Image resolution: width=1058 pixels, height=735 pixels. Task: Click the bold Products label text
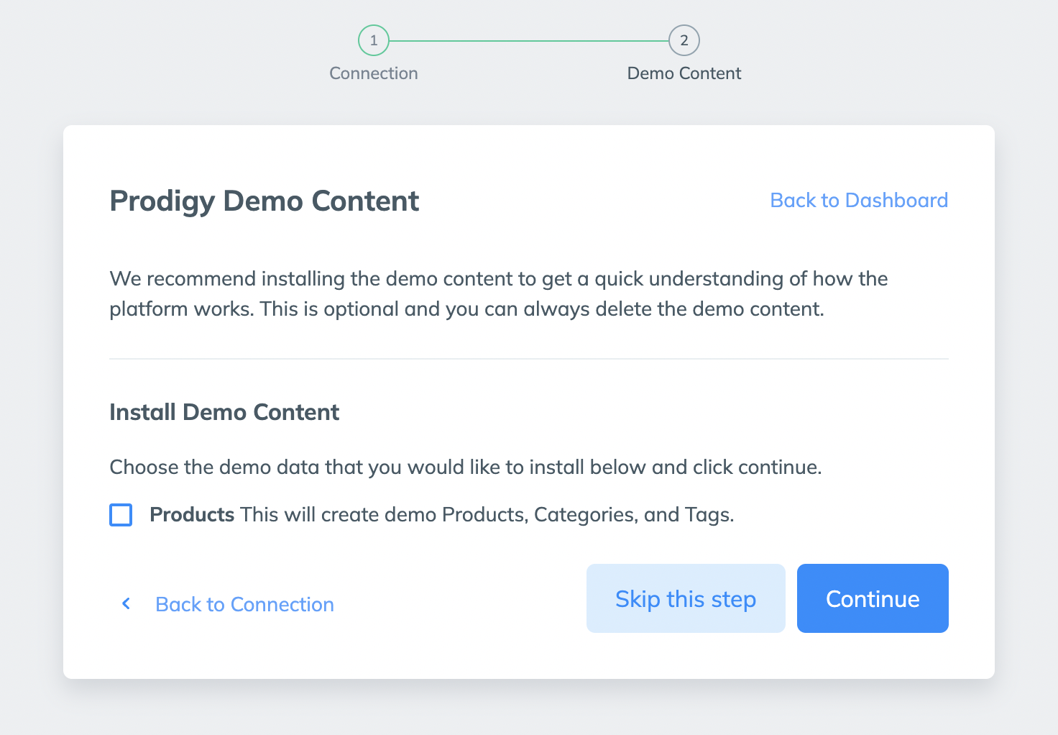pos(192,515)
